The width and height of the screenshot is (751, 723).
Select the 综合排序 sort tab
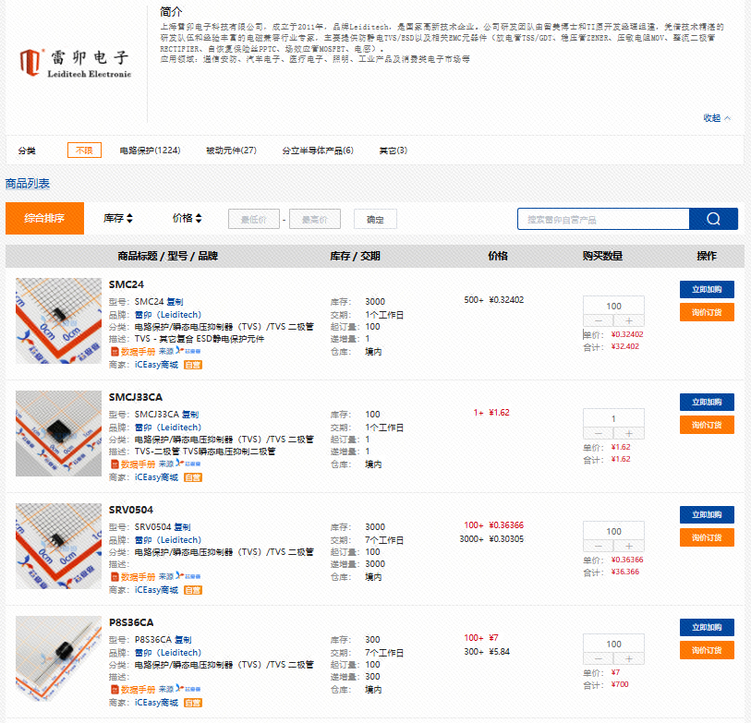[x=44, y=218]
